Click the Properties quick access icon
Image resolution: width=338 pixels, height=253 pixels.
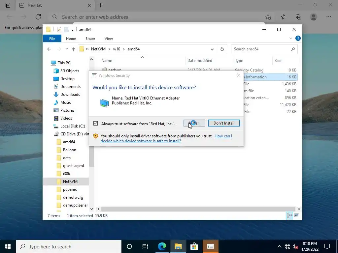pos(59,29)
